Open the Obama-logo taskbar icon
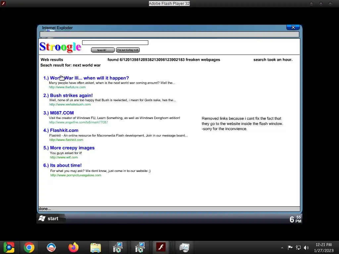 51,247
